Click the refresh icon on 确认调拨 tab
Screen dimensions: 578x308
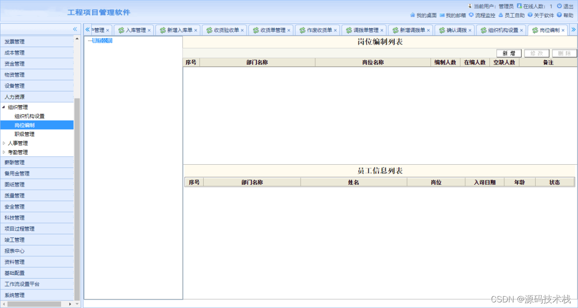[442, 30]
